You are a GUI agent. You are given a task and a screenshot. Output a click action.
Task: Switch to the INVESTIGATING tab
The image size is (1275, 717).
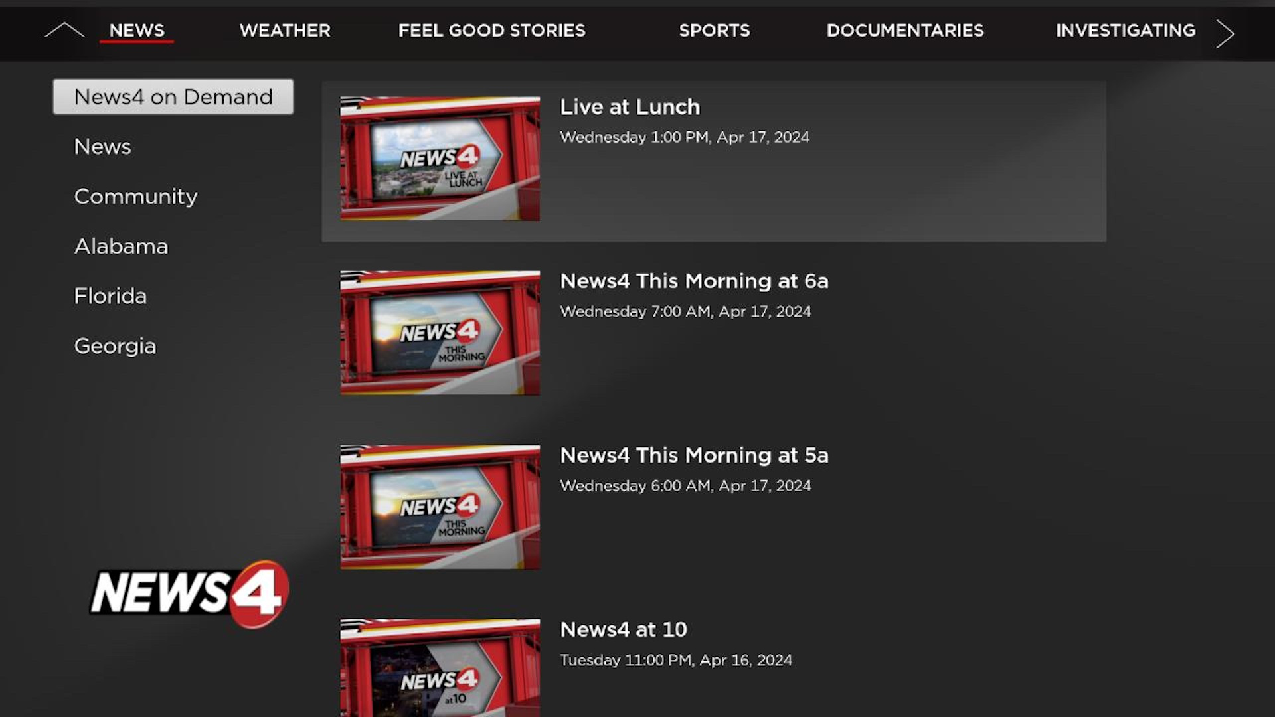click(x=1126, y=30)
